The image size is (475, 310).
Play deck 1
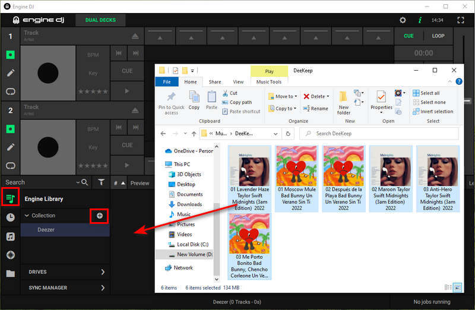coord(127,91)
